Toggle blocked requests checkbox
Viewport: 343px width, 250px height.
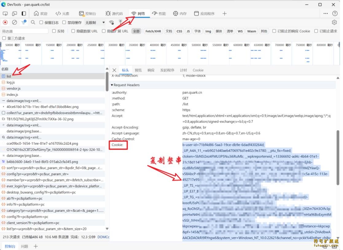point(316,31)
